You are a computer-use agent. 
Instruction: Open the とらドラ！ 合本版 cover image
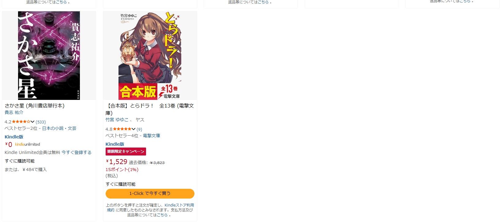click(x=150, y=56)
